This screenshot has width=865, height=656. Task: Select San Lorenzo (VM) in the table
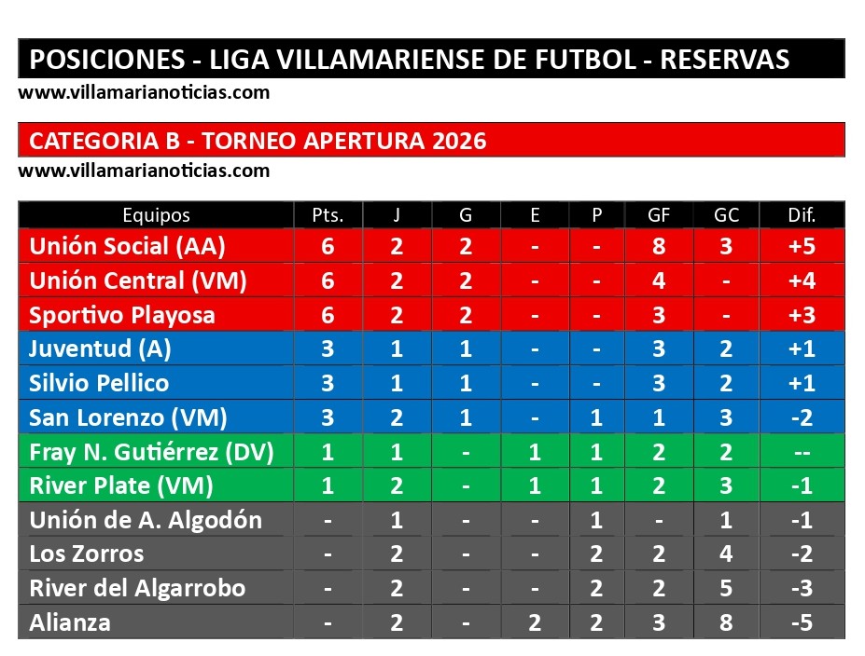coord(128,417)
